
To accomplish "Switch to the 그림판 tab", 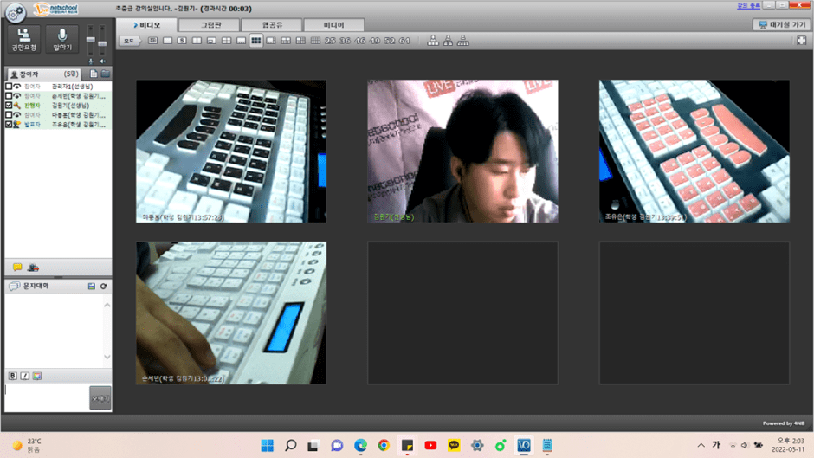I will 212,25.
